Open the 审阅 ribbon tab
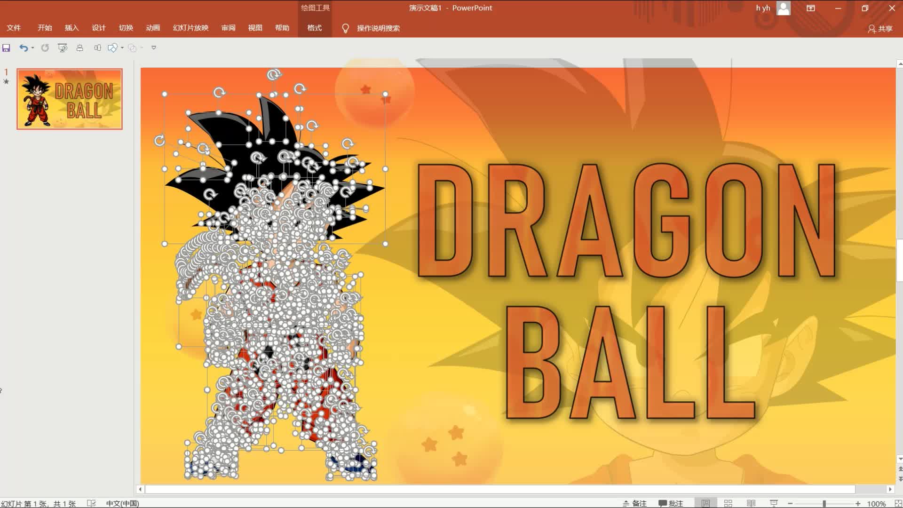The height and width of the screenshot is (508, 903). tap(228, 28)
